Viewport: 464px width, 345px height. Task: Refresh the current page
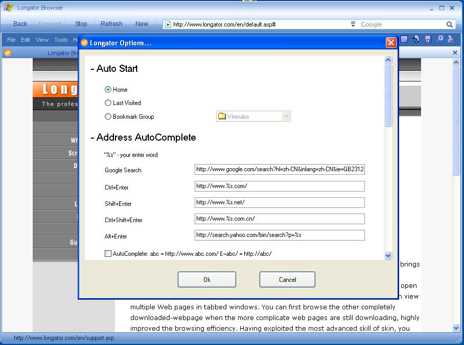coord(111,24)
